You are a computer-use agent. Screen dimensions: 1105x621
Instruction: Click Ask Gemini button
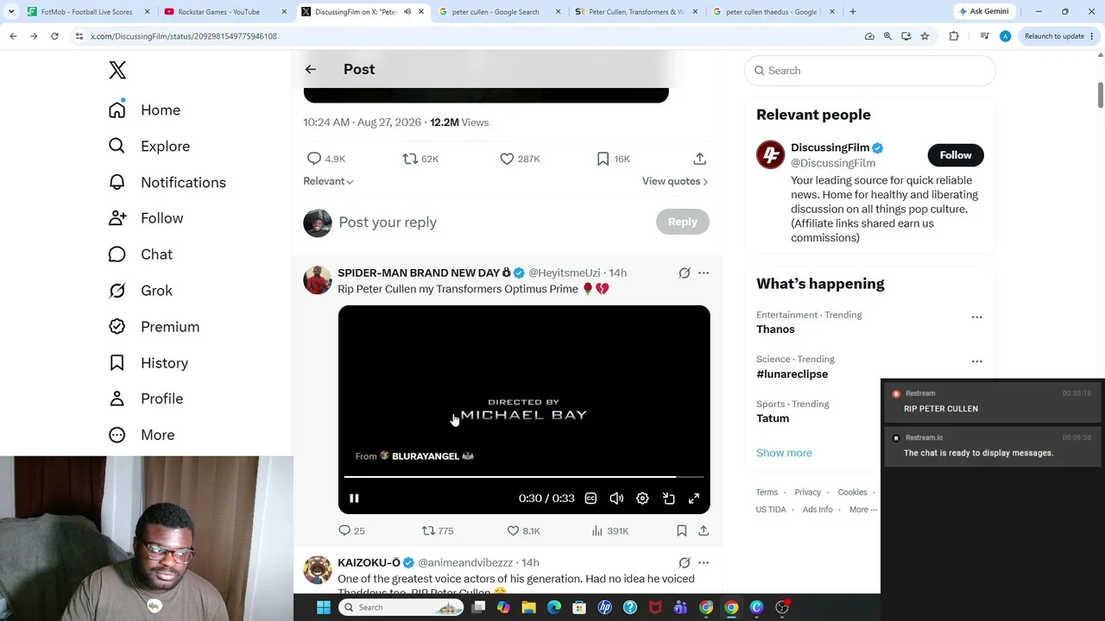[x=983, y=11]
